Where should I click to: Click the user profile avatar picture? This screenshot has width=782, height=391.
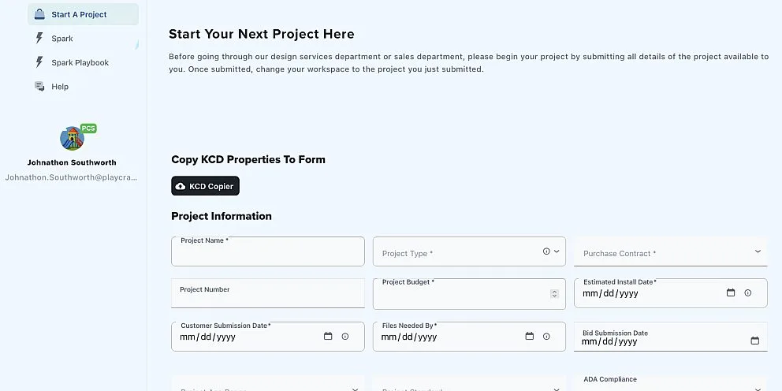[73, 138]
